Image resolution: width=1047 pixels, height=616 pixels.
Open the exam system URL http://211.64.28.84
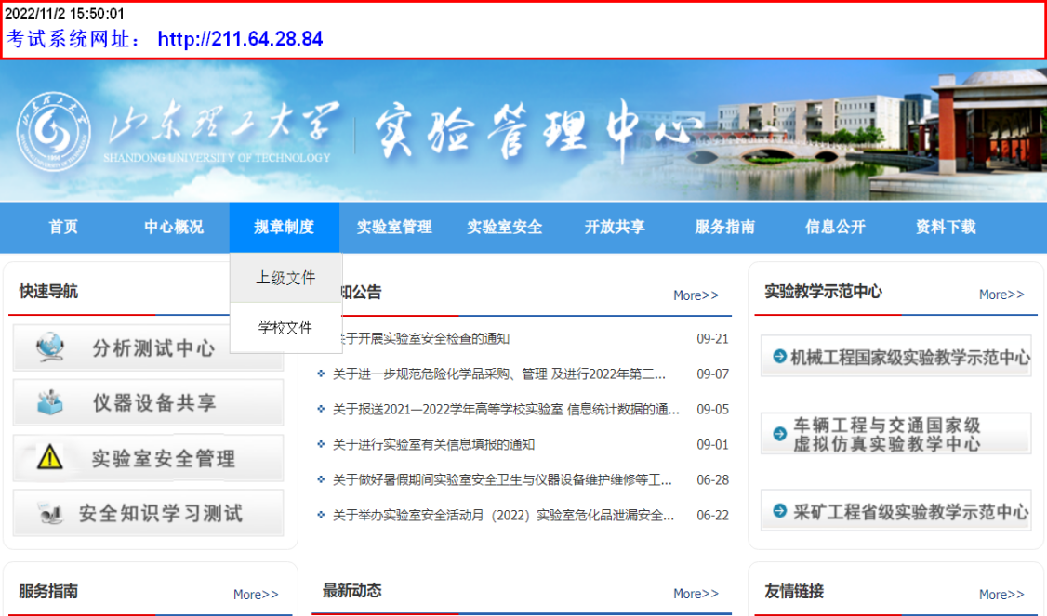[240, 39]
